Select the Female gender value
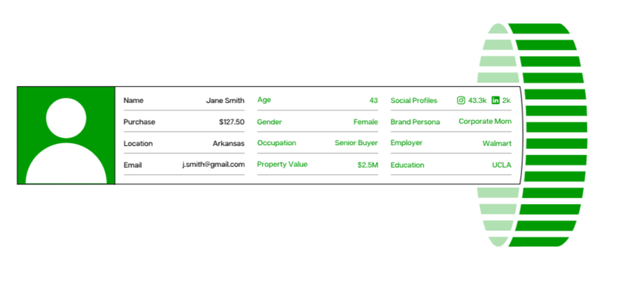Screen dimensions: 620x284 [x=365, y=122]
